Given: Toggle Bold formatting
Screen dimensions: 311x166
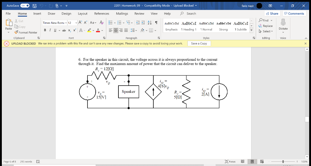Looking at the screenshot, I should coord(45,30).
